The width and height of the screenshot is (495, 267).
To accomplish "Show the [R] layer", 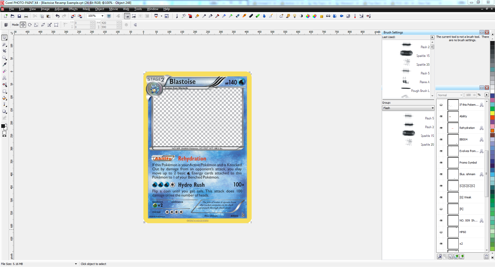I will click(x=441, y=209).
